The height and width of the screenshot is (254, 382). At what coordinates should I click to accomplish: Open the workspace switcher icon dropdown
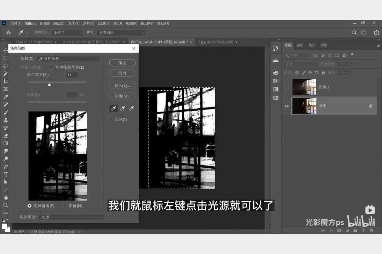[x=363, y=32]
